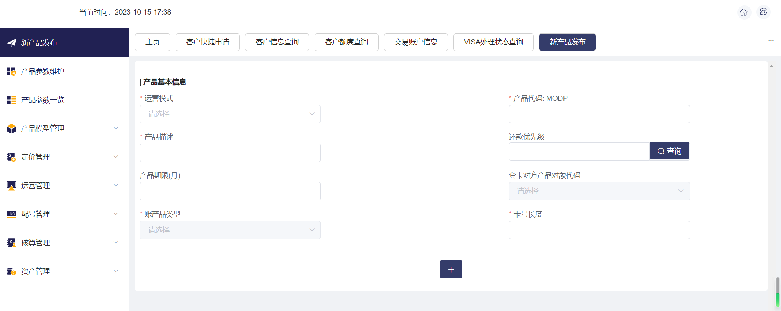Click the 定价管理 pricing icon
This screenshot has height=311, width=781.
tap(11, 157)
